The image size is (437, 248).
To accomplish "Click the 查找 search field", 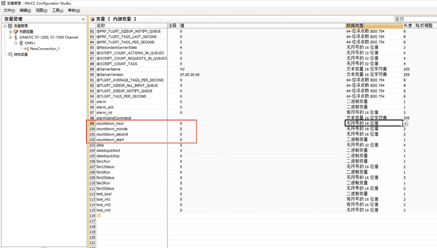I will click(414, 19).
